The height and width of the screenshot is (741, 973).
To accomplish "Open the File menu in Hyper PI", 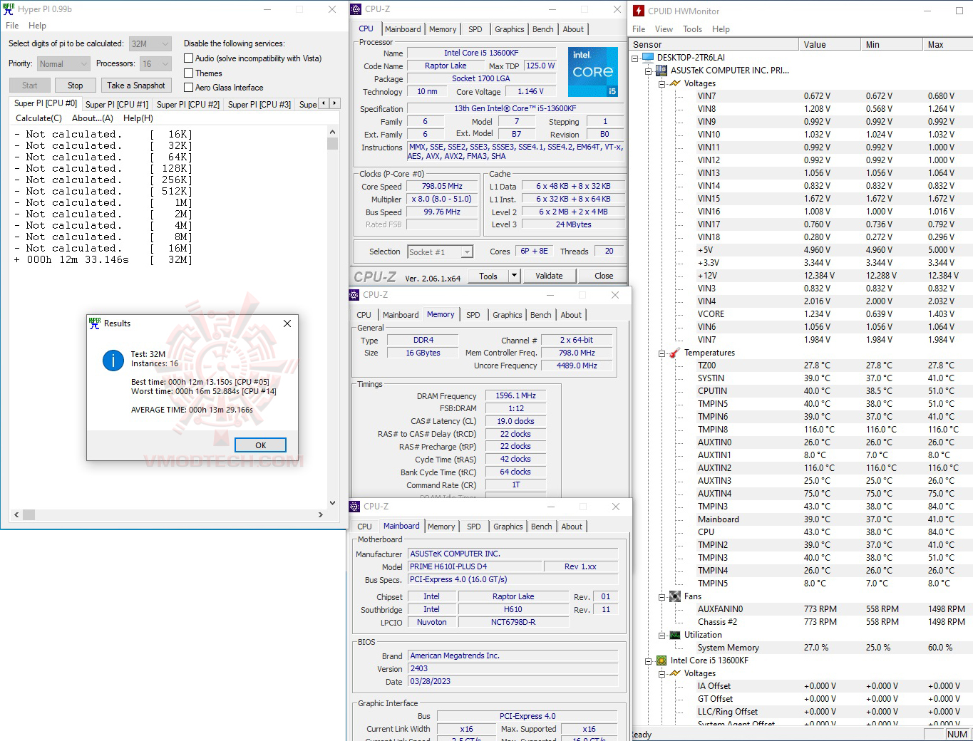I will [x=12, y=26].
